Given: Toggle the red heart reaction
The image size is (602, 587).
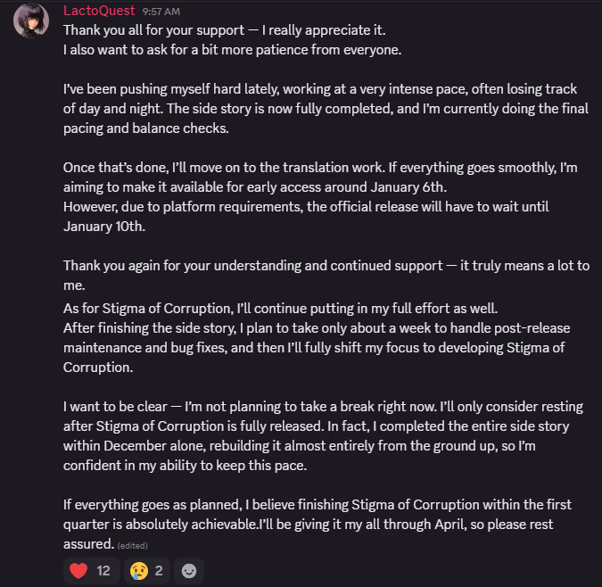Looking at the screenshot, I should (x=90, y=570).
